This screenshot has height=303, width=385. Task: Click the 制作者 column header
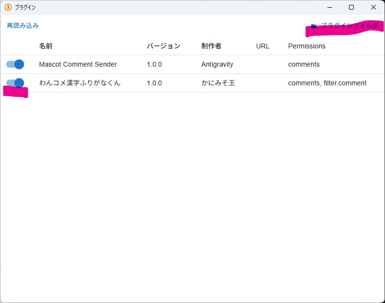[x=211, y=46]
